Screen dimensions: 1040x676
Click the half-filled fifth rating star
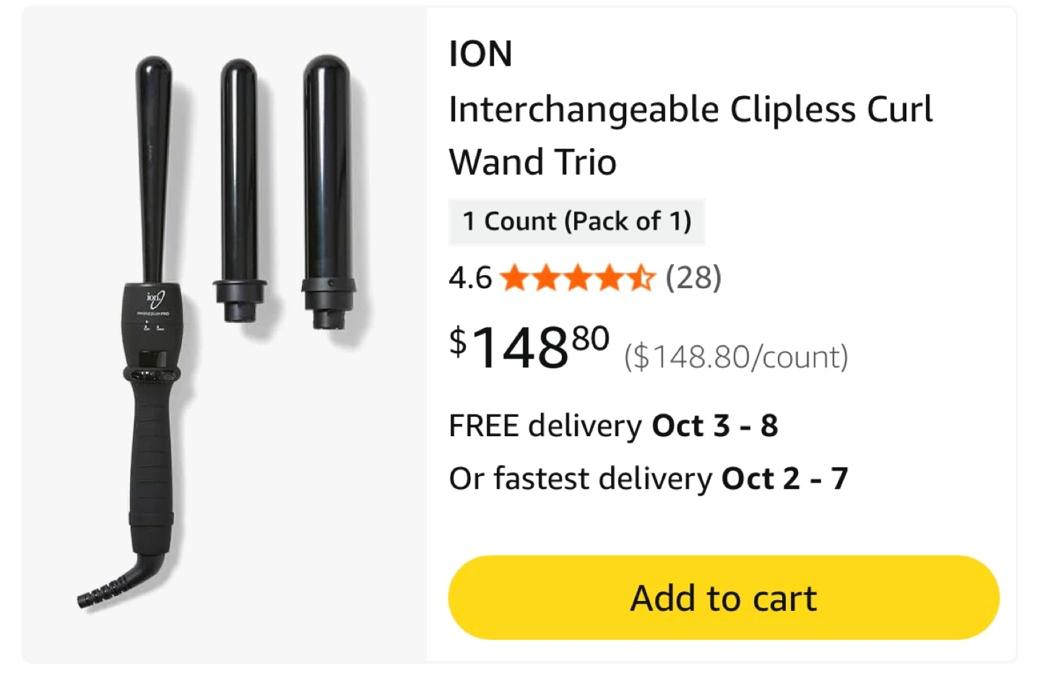tap(640, 277)
